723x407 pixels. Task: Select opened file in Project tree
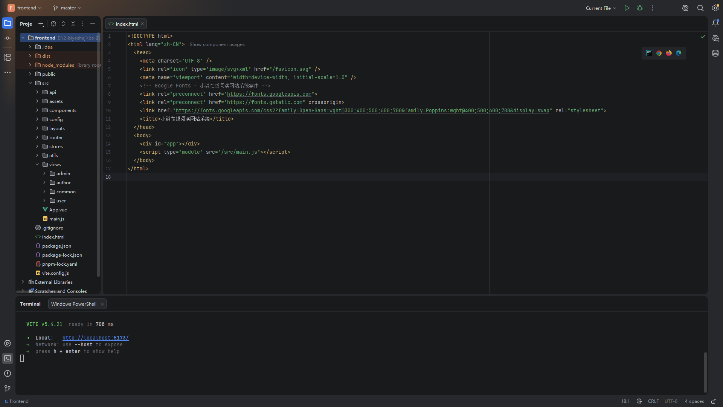coord(53,24)
